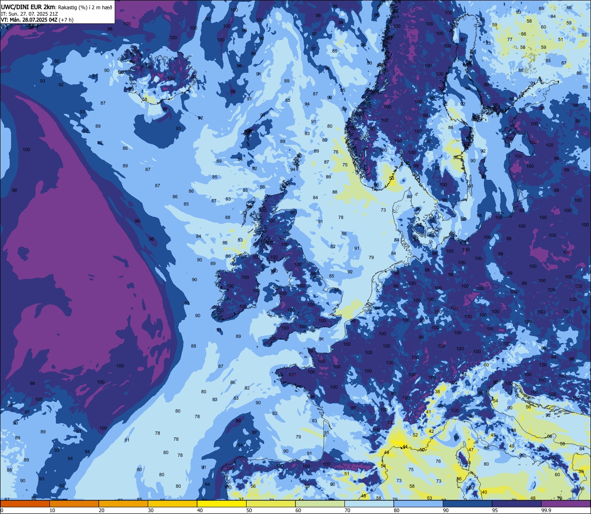Click the 40–50 bright yellow legend swatch
The image size is (591, 514).
(222, 503)
